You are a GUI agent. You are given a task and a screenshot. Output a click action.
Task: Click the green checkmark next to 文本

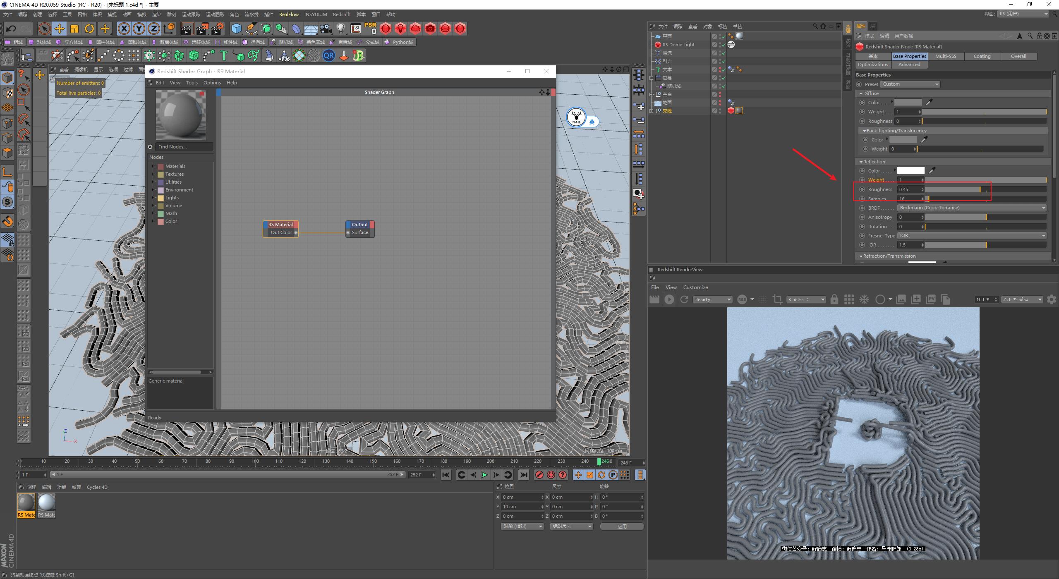coord(724,70)
